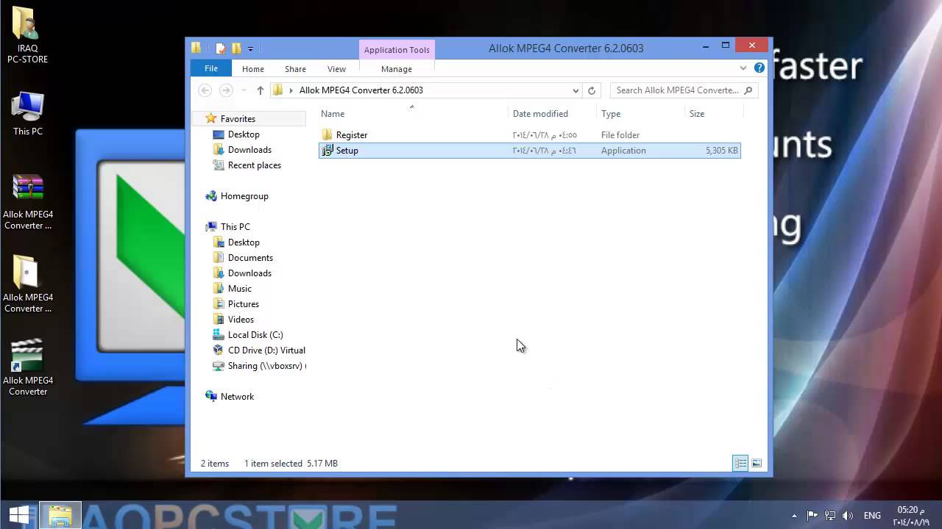Select the This PC desktop icon

28,114
